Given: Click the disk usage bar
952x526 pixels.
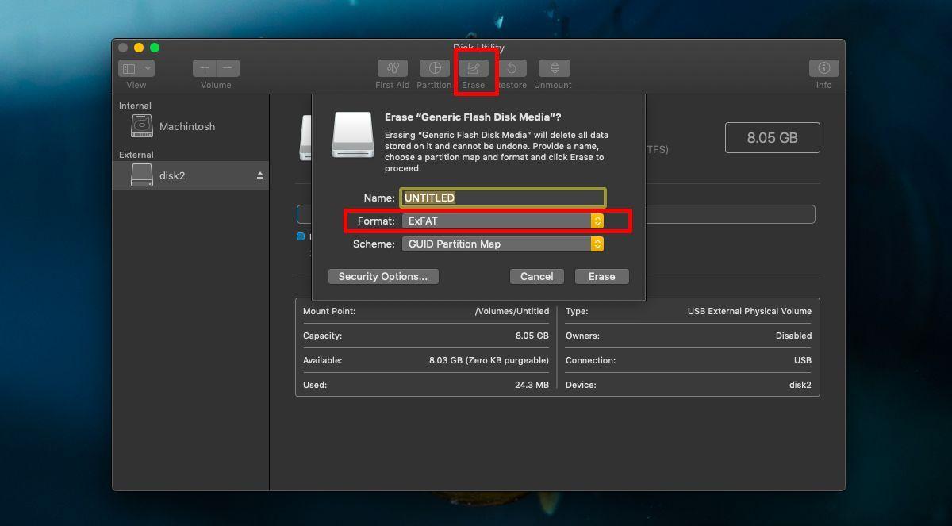Looking at the screenshot, I should coord(730,214).
